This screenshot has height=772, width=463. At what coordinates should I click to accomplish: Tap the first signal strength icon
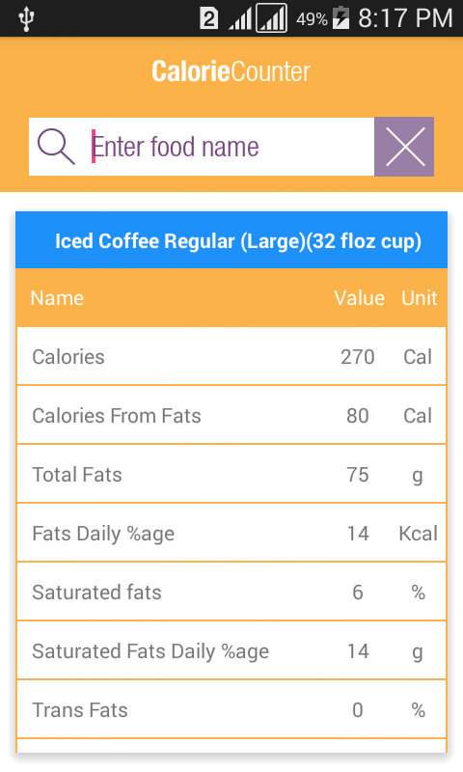[240, 18]
